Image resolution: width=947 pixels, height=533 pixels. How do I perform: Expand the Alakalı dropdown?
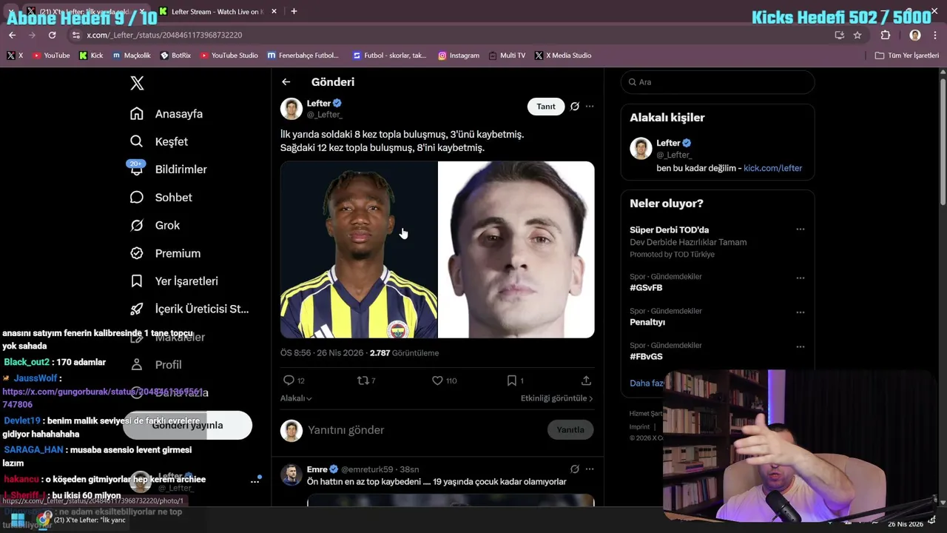point(296,398)
